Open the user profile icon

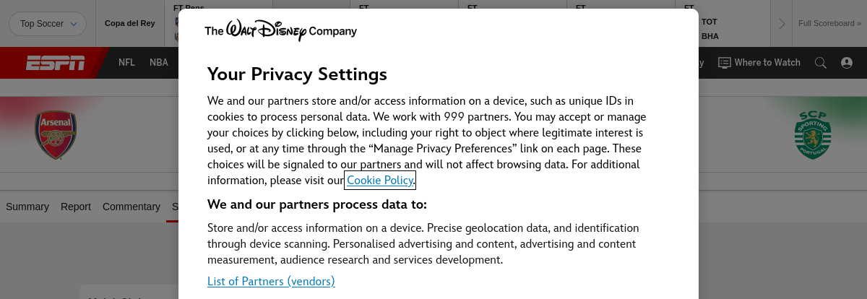[x=847, y=63]
